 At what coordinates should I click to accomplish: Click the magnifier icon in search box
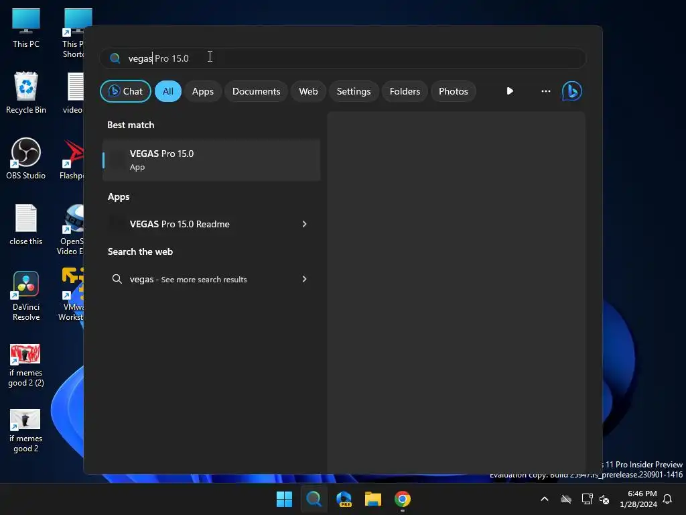click(x=115, y=58)
